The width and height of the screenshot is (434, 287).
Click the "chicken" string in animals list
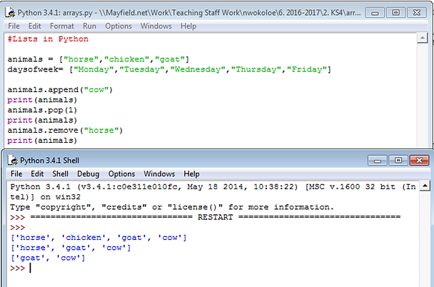[127, 59]
